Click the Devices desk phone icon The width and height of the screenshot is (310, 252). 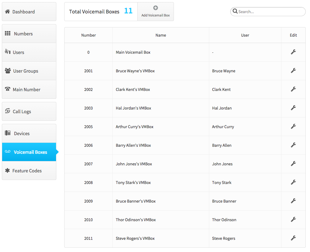pos(8,133)
